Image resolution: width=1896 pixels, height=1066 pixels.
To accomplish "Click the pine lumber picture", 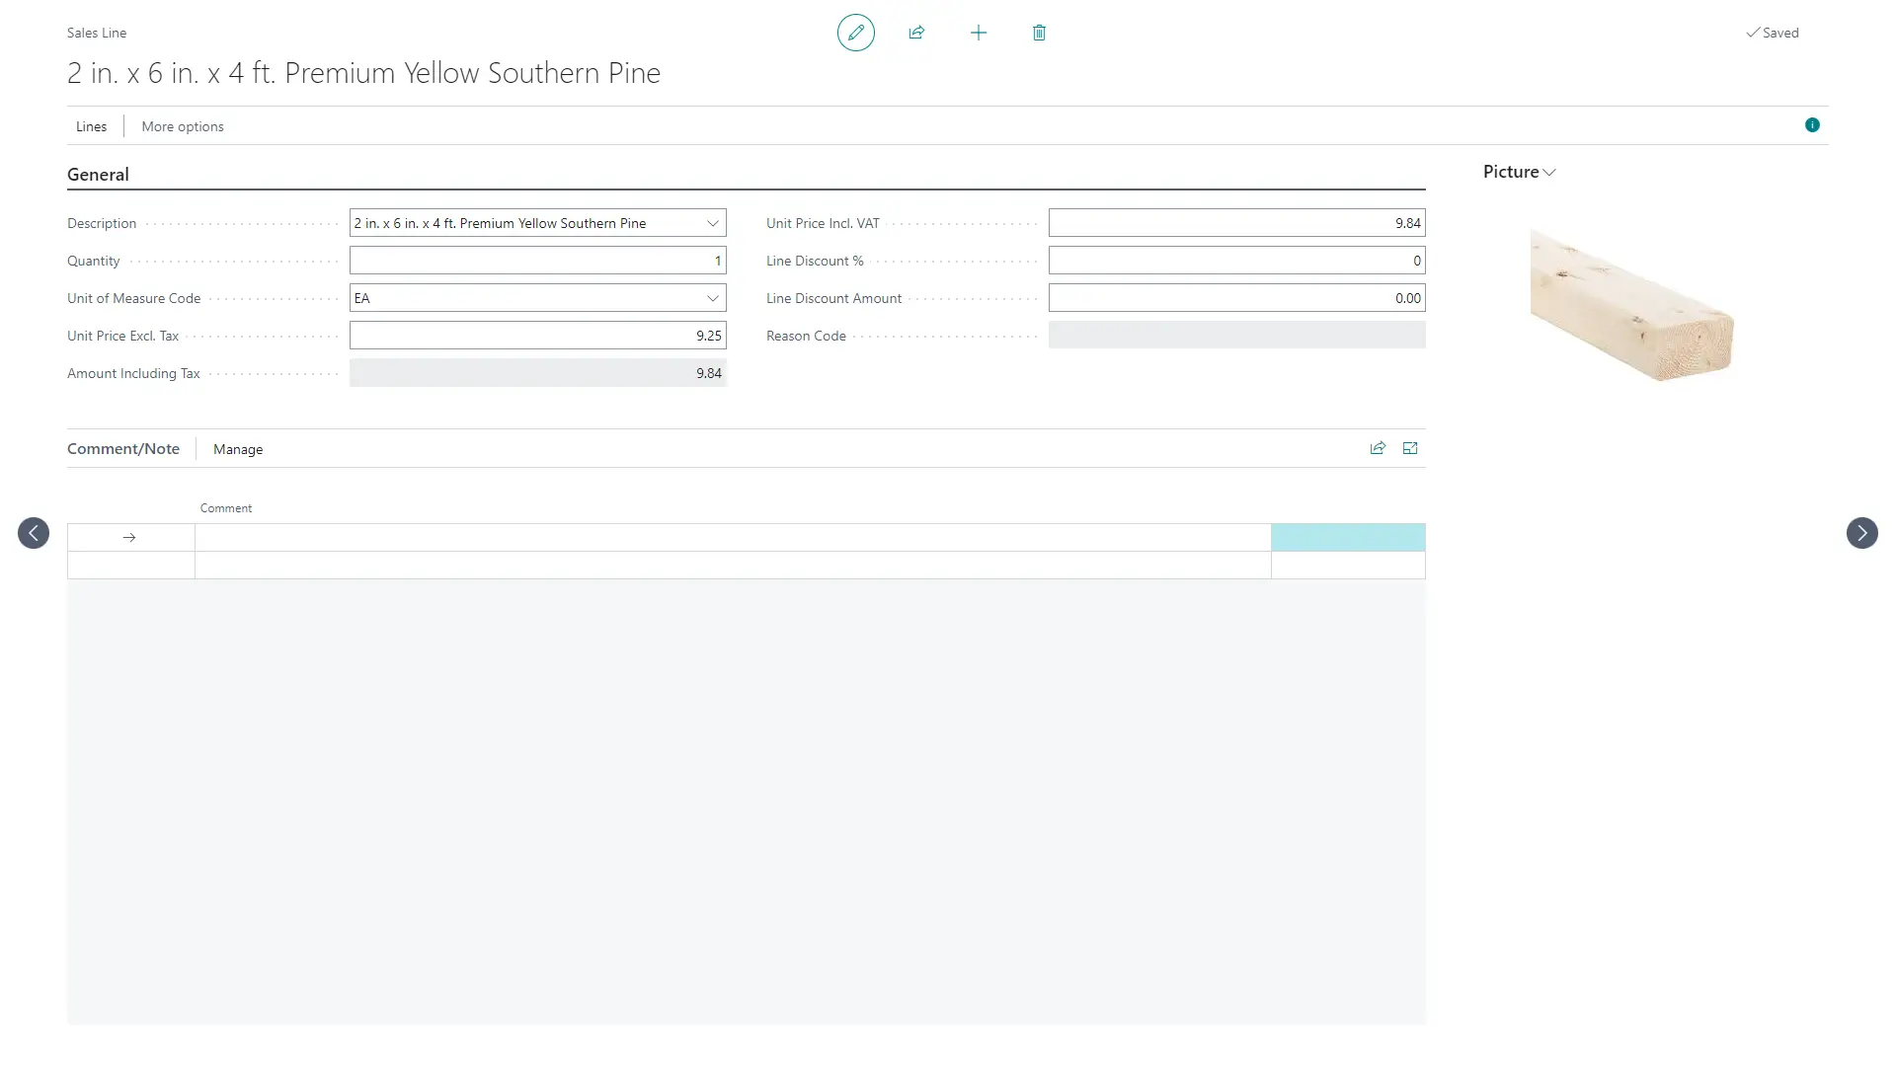I will (1630, 305).
